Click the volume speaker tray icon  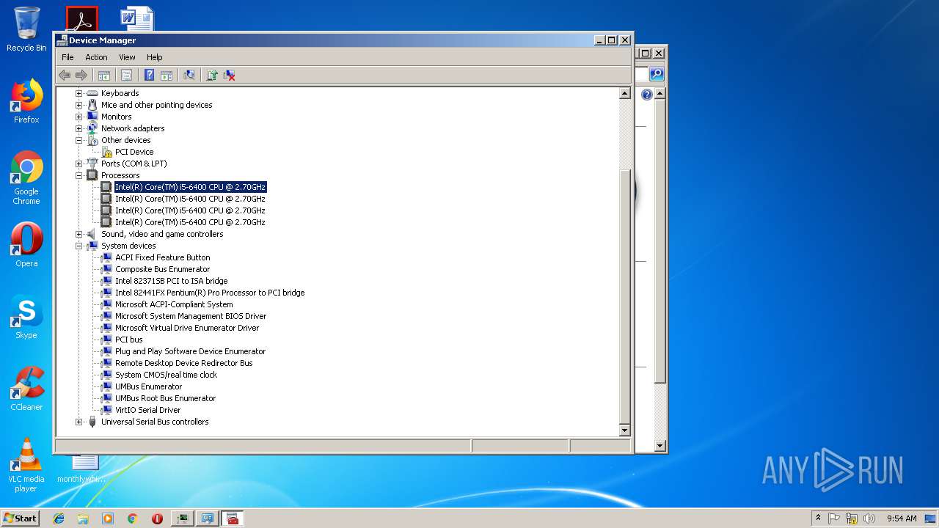(x=869, y=518)
